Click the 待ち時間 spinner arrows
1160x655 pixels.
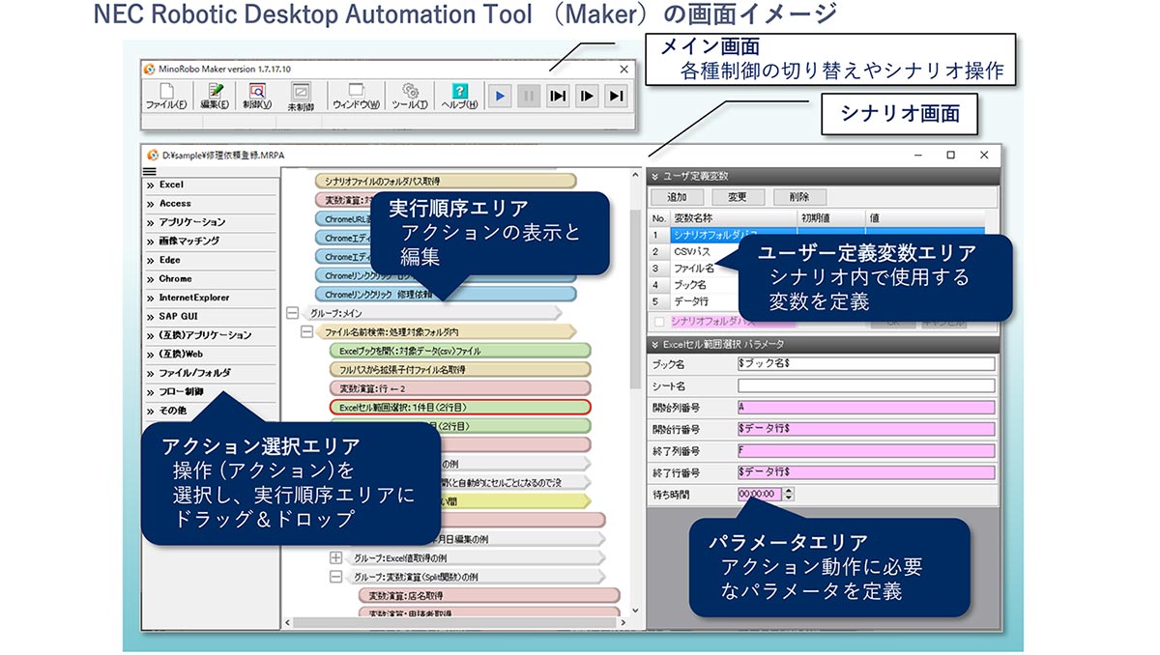click(x=789, y=494)
